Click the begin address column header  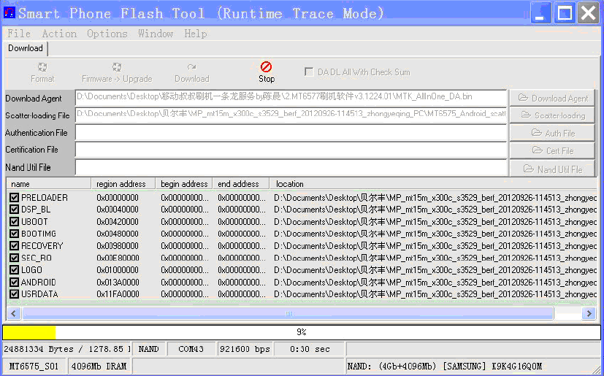(x=184, y=184)
